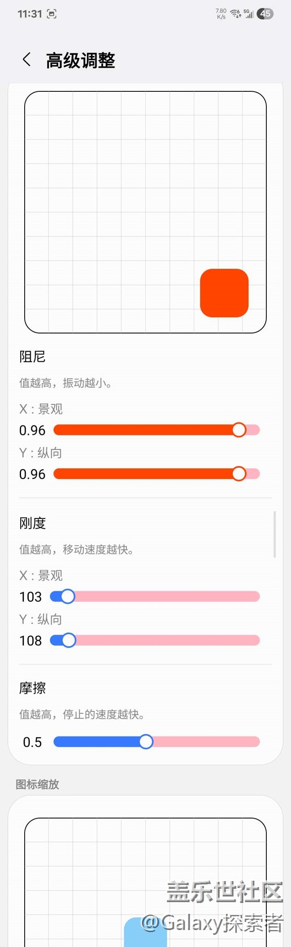The width and height of the screenshot is (291, 947).
Task: Tap the Wi-Fi icon in status bar
Action: 235,14
